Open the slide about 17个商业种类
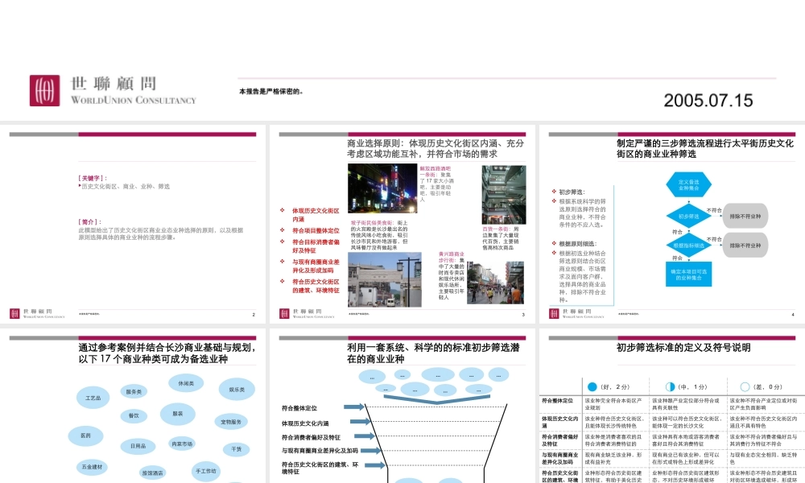 [x=133, y=406]
